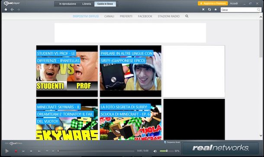Adjust the volume slider at 50%

(x=167, y=151)
